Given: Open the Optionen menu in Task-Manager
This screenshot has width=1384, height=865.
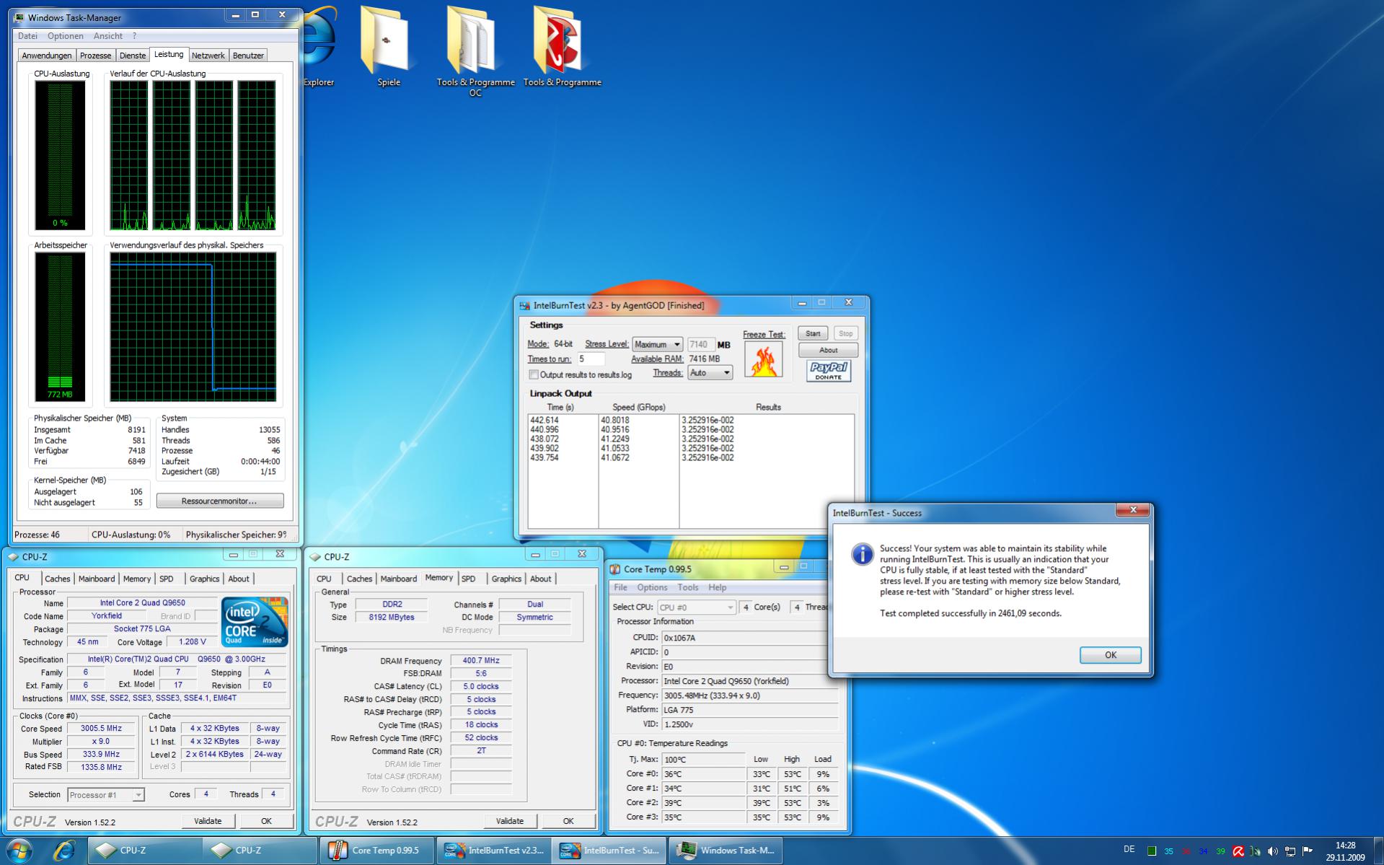Looking at the screenshot, I should coord(66,36).
